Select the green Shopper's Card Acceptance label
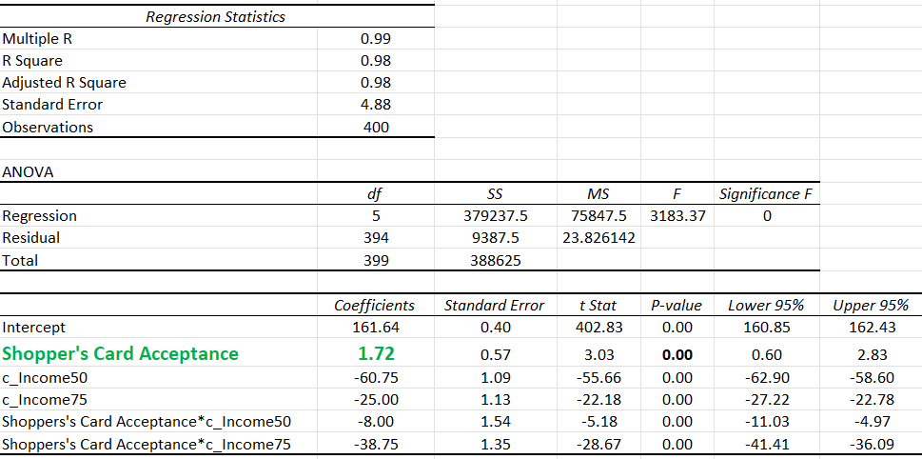 (x=121, y=353)
